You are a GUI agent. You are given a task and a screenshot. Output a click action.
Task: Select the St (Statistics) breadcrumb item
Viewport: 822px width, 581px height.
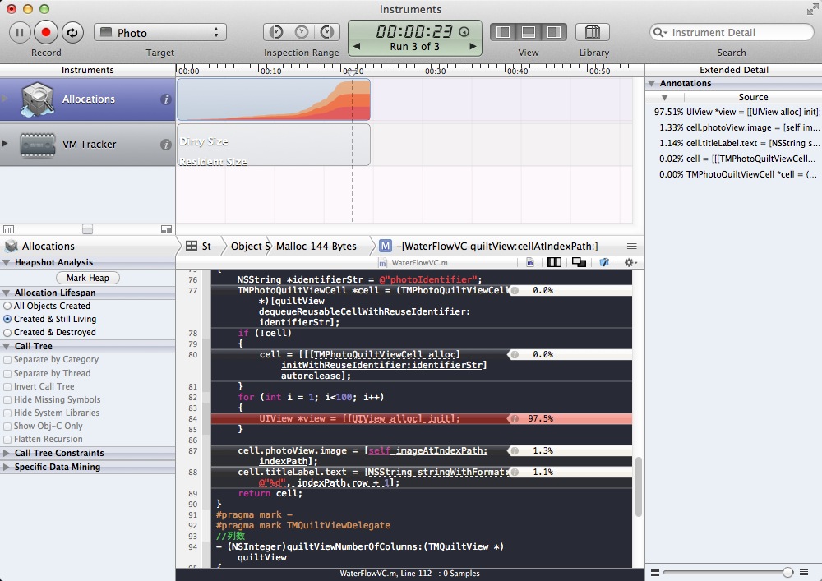pos(199,247)
